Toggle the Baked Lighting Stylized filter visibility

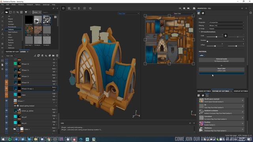coord(15,106)
